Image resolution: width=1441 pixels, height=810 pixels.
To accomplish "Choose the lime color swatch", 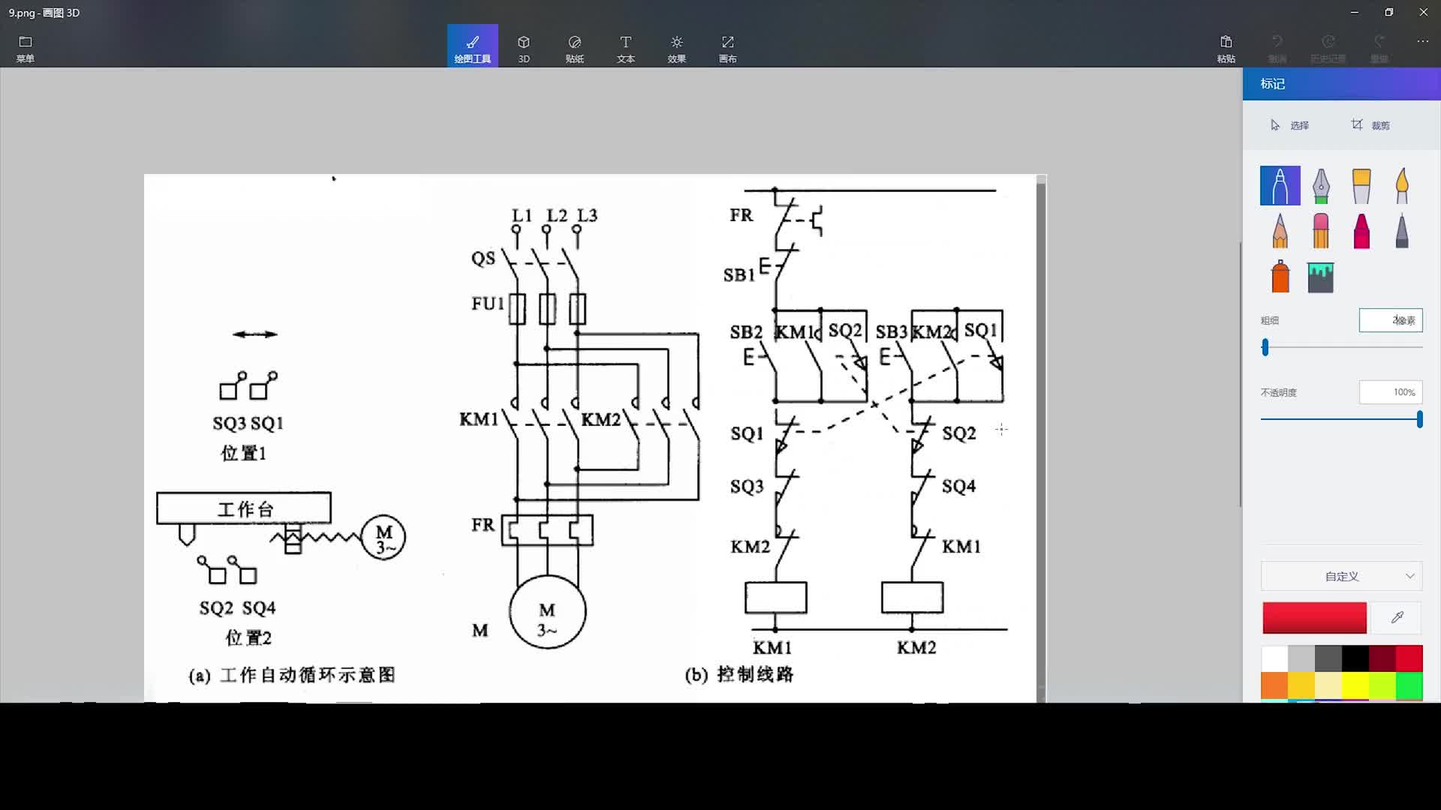I will point(1382,685).
